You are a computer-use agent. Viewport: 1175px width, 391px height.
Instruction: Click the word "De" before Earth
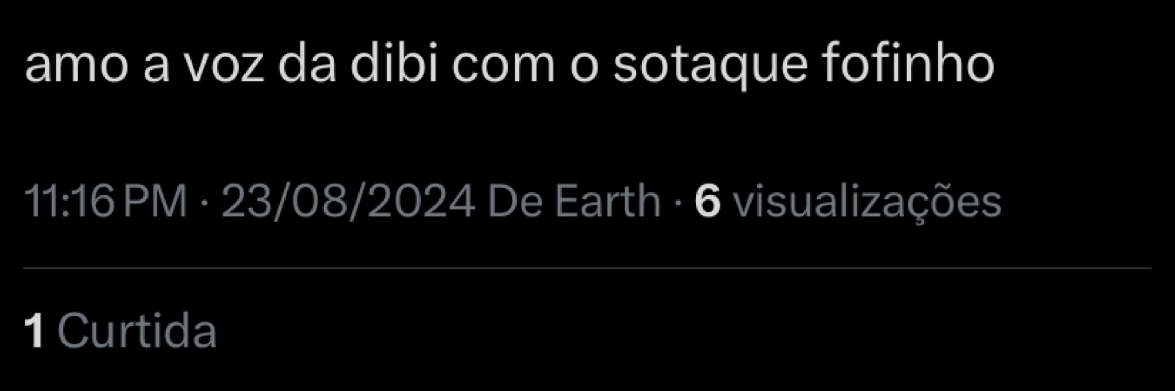[515, 201]
